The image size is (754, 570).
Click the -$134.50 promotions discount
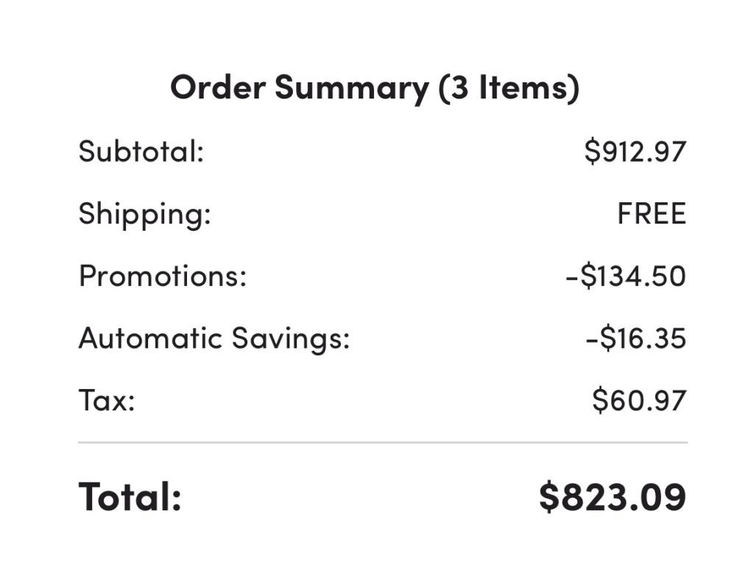[x=625, y=277]
